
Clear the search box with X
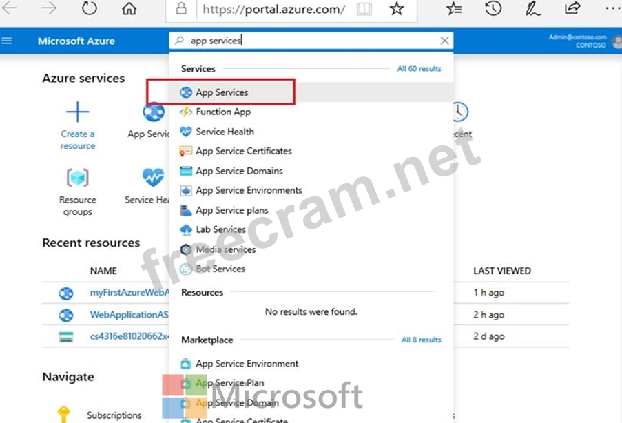point(445,41)
